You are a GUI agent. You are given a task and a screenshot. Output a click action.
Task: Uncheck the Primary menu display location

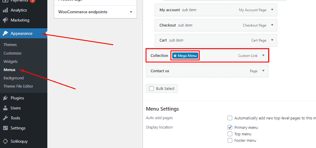(x=230, y=127)
